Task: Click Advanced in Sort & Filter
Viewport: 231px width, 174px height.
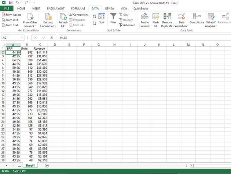Action: tap(127, 25)
